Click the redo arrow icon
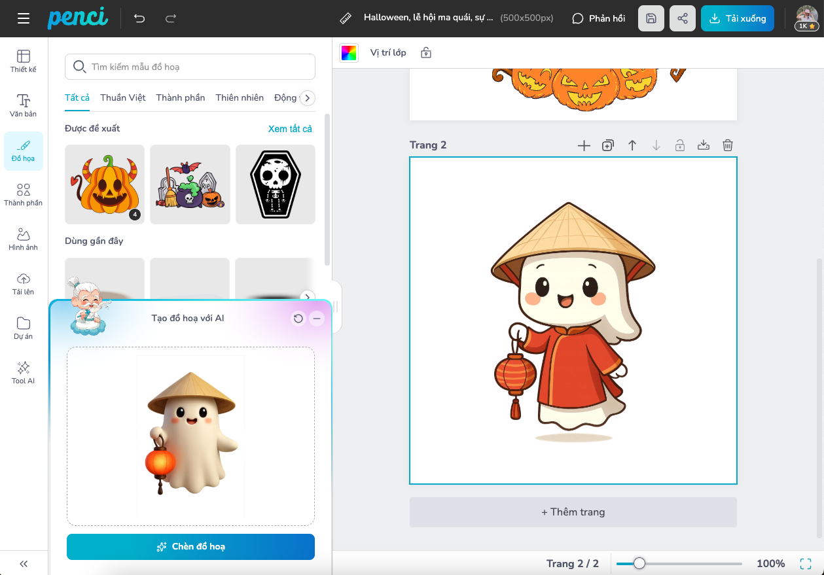Viewport: 824px width, 575px height. click(171, 18)
